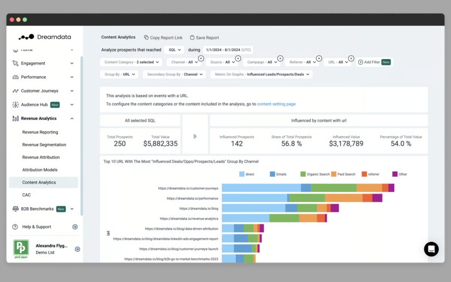Click the Audience Hub icon
Image resolution: width=451 pixels, height=282 pixels.
coord(15,104)
